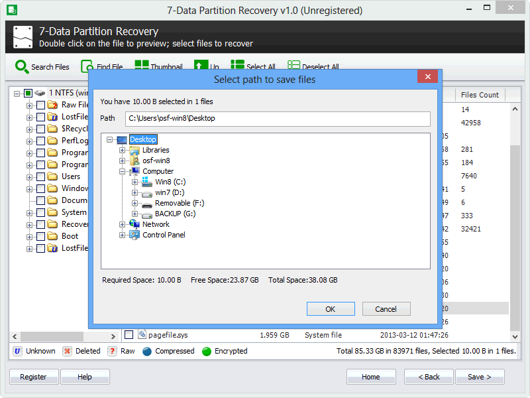
Task: Select the Win8 (C:) drive icon
Action: [x=147, y=182]
